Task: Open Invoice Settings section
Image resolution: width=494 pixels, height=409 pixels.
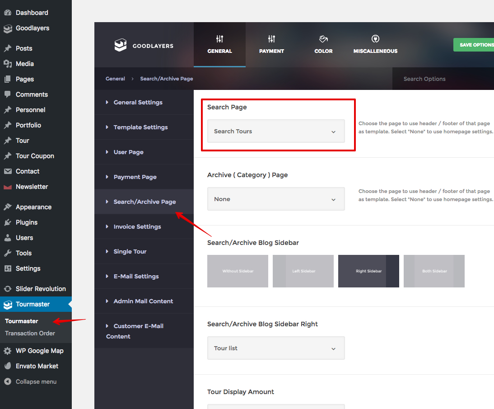Action: click(137, 227)
